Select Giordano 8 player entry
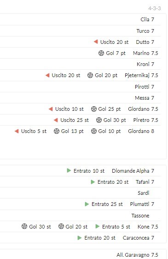Image resolution: width=168 pixels, height=259 pixels. [141, 131]
